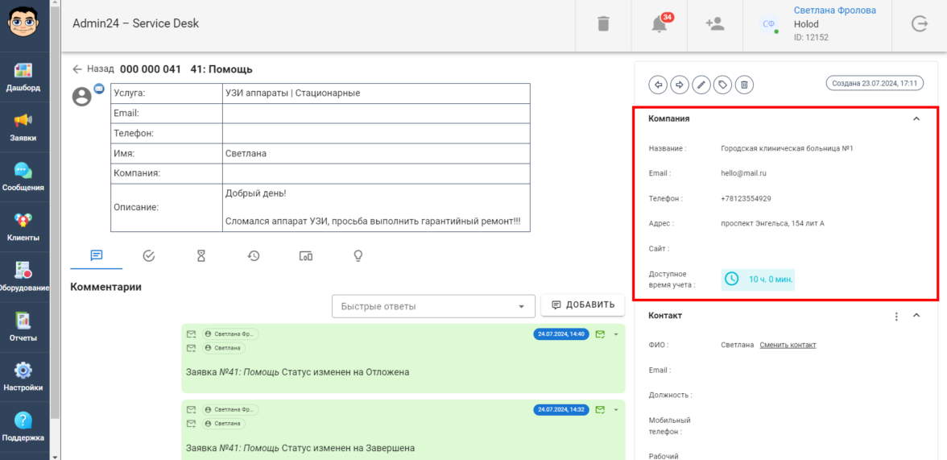The height and width of the screenshot is (460, 947).
Task: Click the Сменить контакт link
Action: pos(788,345)
